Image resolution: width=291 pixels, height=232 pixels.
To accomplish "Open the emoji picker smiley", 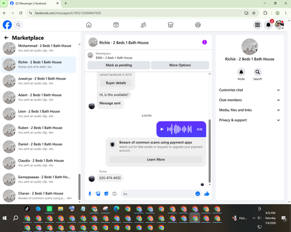I will (198, 194).
